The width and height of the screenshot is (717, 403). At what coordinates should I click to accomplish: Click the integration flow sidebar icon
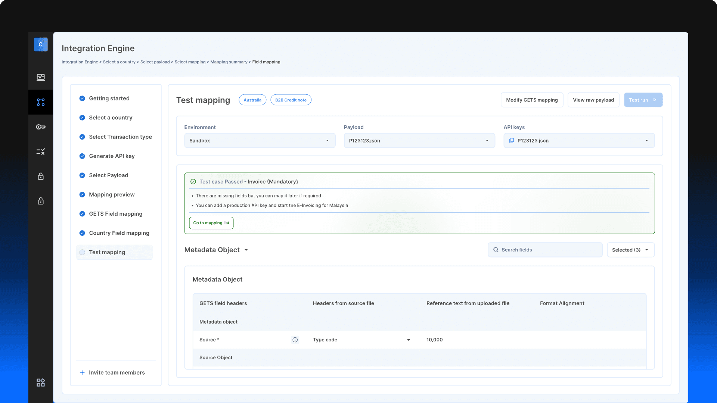(41, 102)
